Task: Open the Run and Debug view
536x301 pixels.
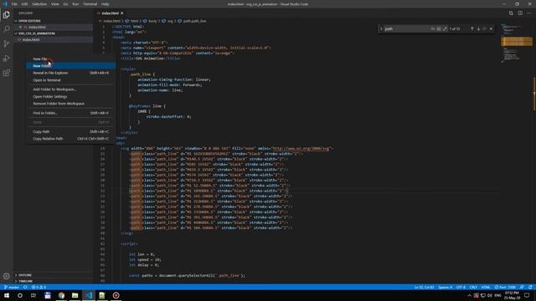Action: pyautogui.click(x=6, y=59)
